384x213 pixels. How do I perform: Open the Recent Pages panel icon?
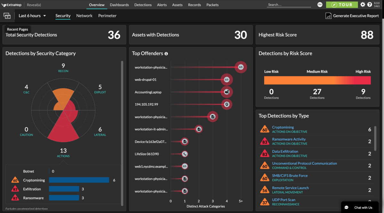click(7, 16)
